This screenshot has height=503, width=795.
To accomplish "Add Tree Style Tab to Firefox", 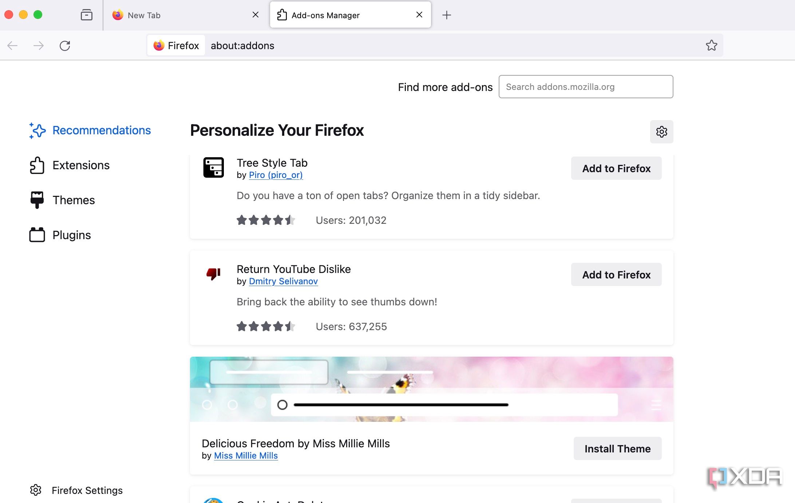I will 616,168.
